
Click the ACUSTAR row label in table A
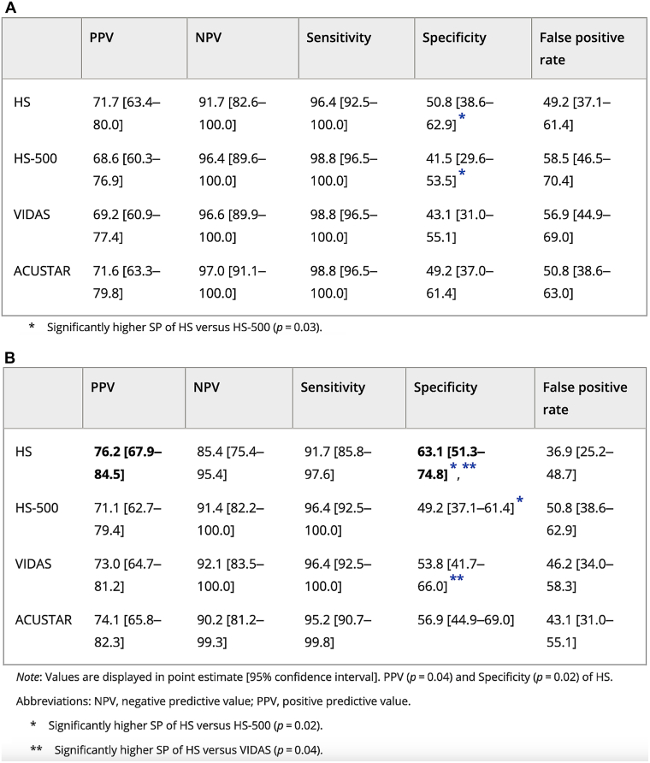coord(42,271)
